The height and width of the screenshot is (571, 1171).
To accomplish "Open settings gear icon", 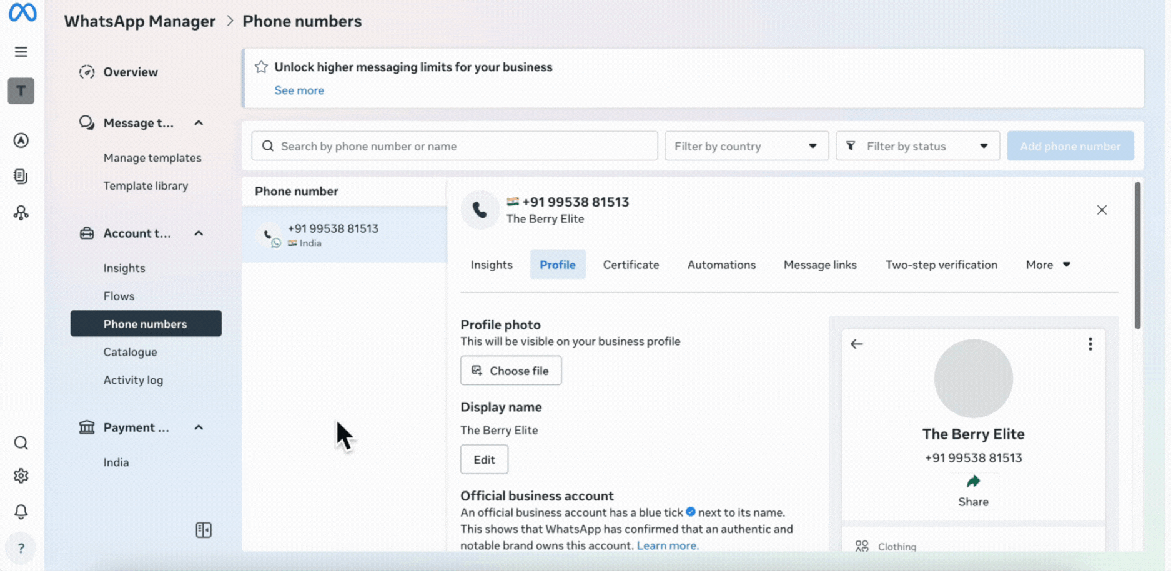I will tap(21, 476).
